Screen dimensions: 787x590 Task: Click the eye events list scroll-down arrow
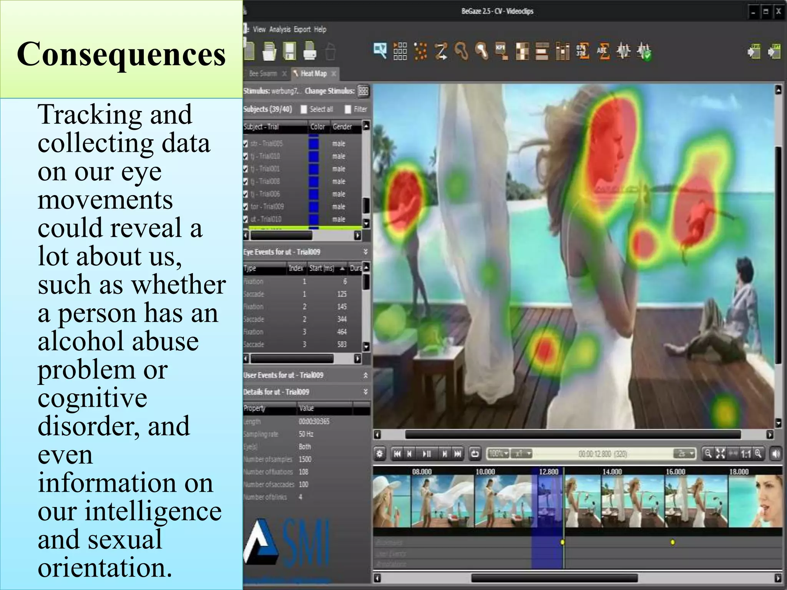pyautogui.click(x=366, y=346)
